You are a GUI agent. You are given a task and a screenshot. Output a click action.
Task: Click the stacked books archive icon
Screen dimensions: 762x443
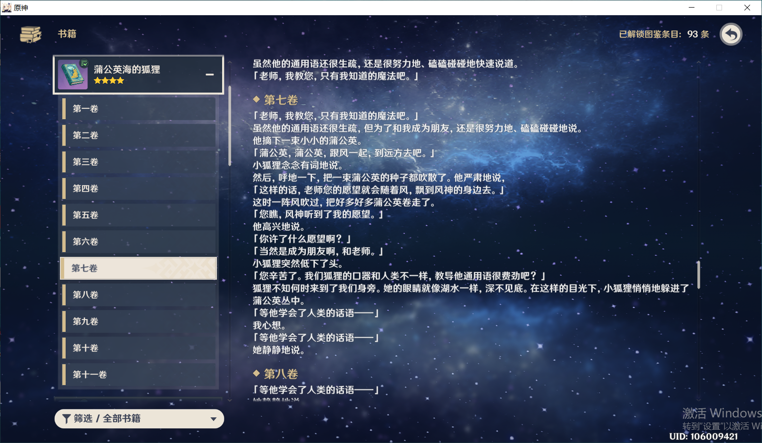[31, 34]
